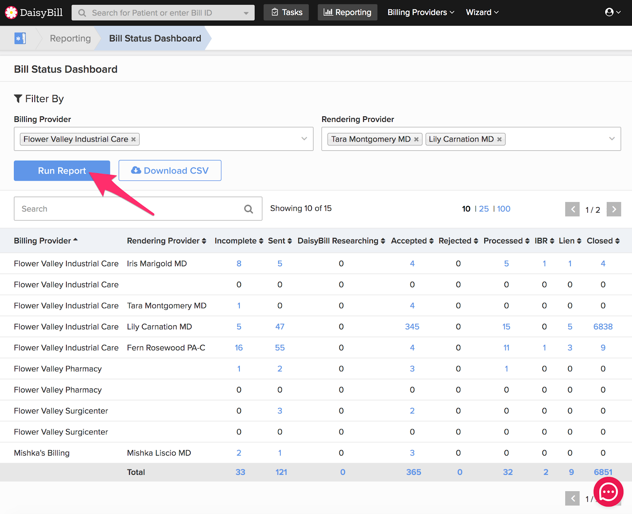
Task: Sort by Billing Provider column
Action: coord(45,241)
